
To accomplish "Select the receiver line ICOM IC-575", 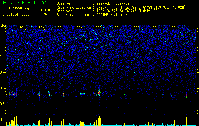I will coord(127,11).
